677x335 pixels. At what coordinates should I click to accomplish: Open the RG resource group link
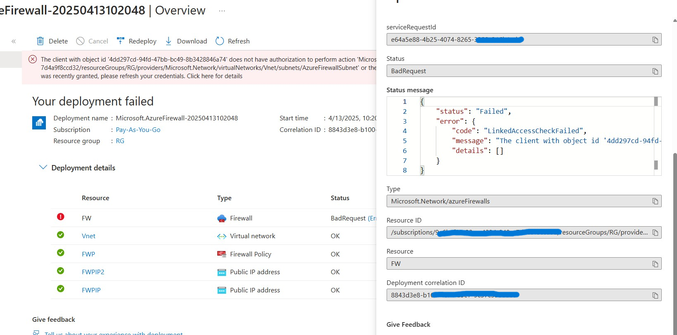(120, 141)
